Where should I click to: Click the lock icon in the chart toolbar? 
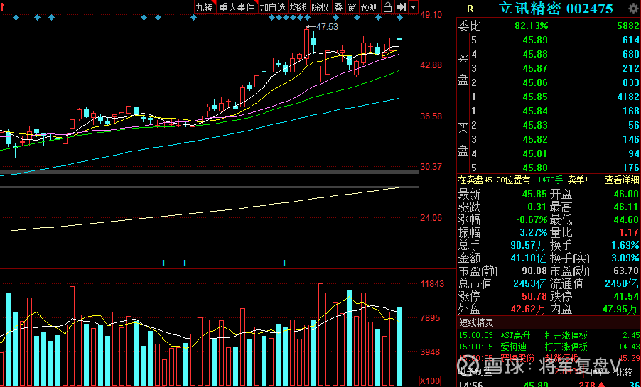click(x=387, y=7)
